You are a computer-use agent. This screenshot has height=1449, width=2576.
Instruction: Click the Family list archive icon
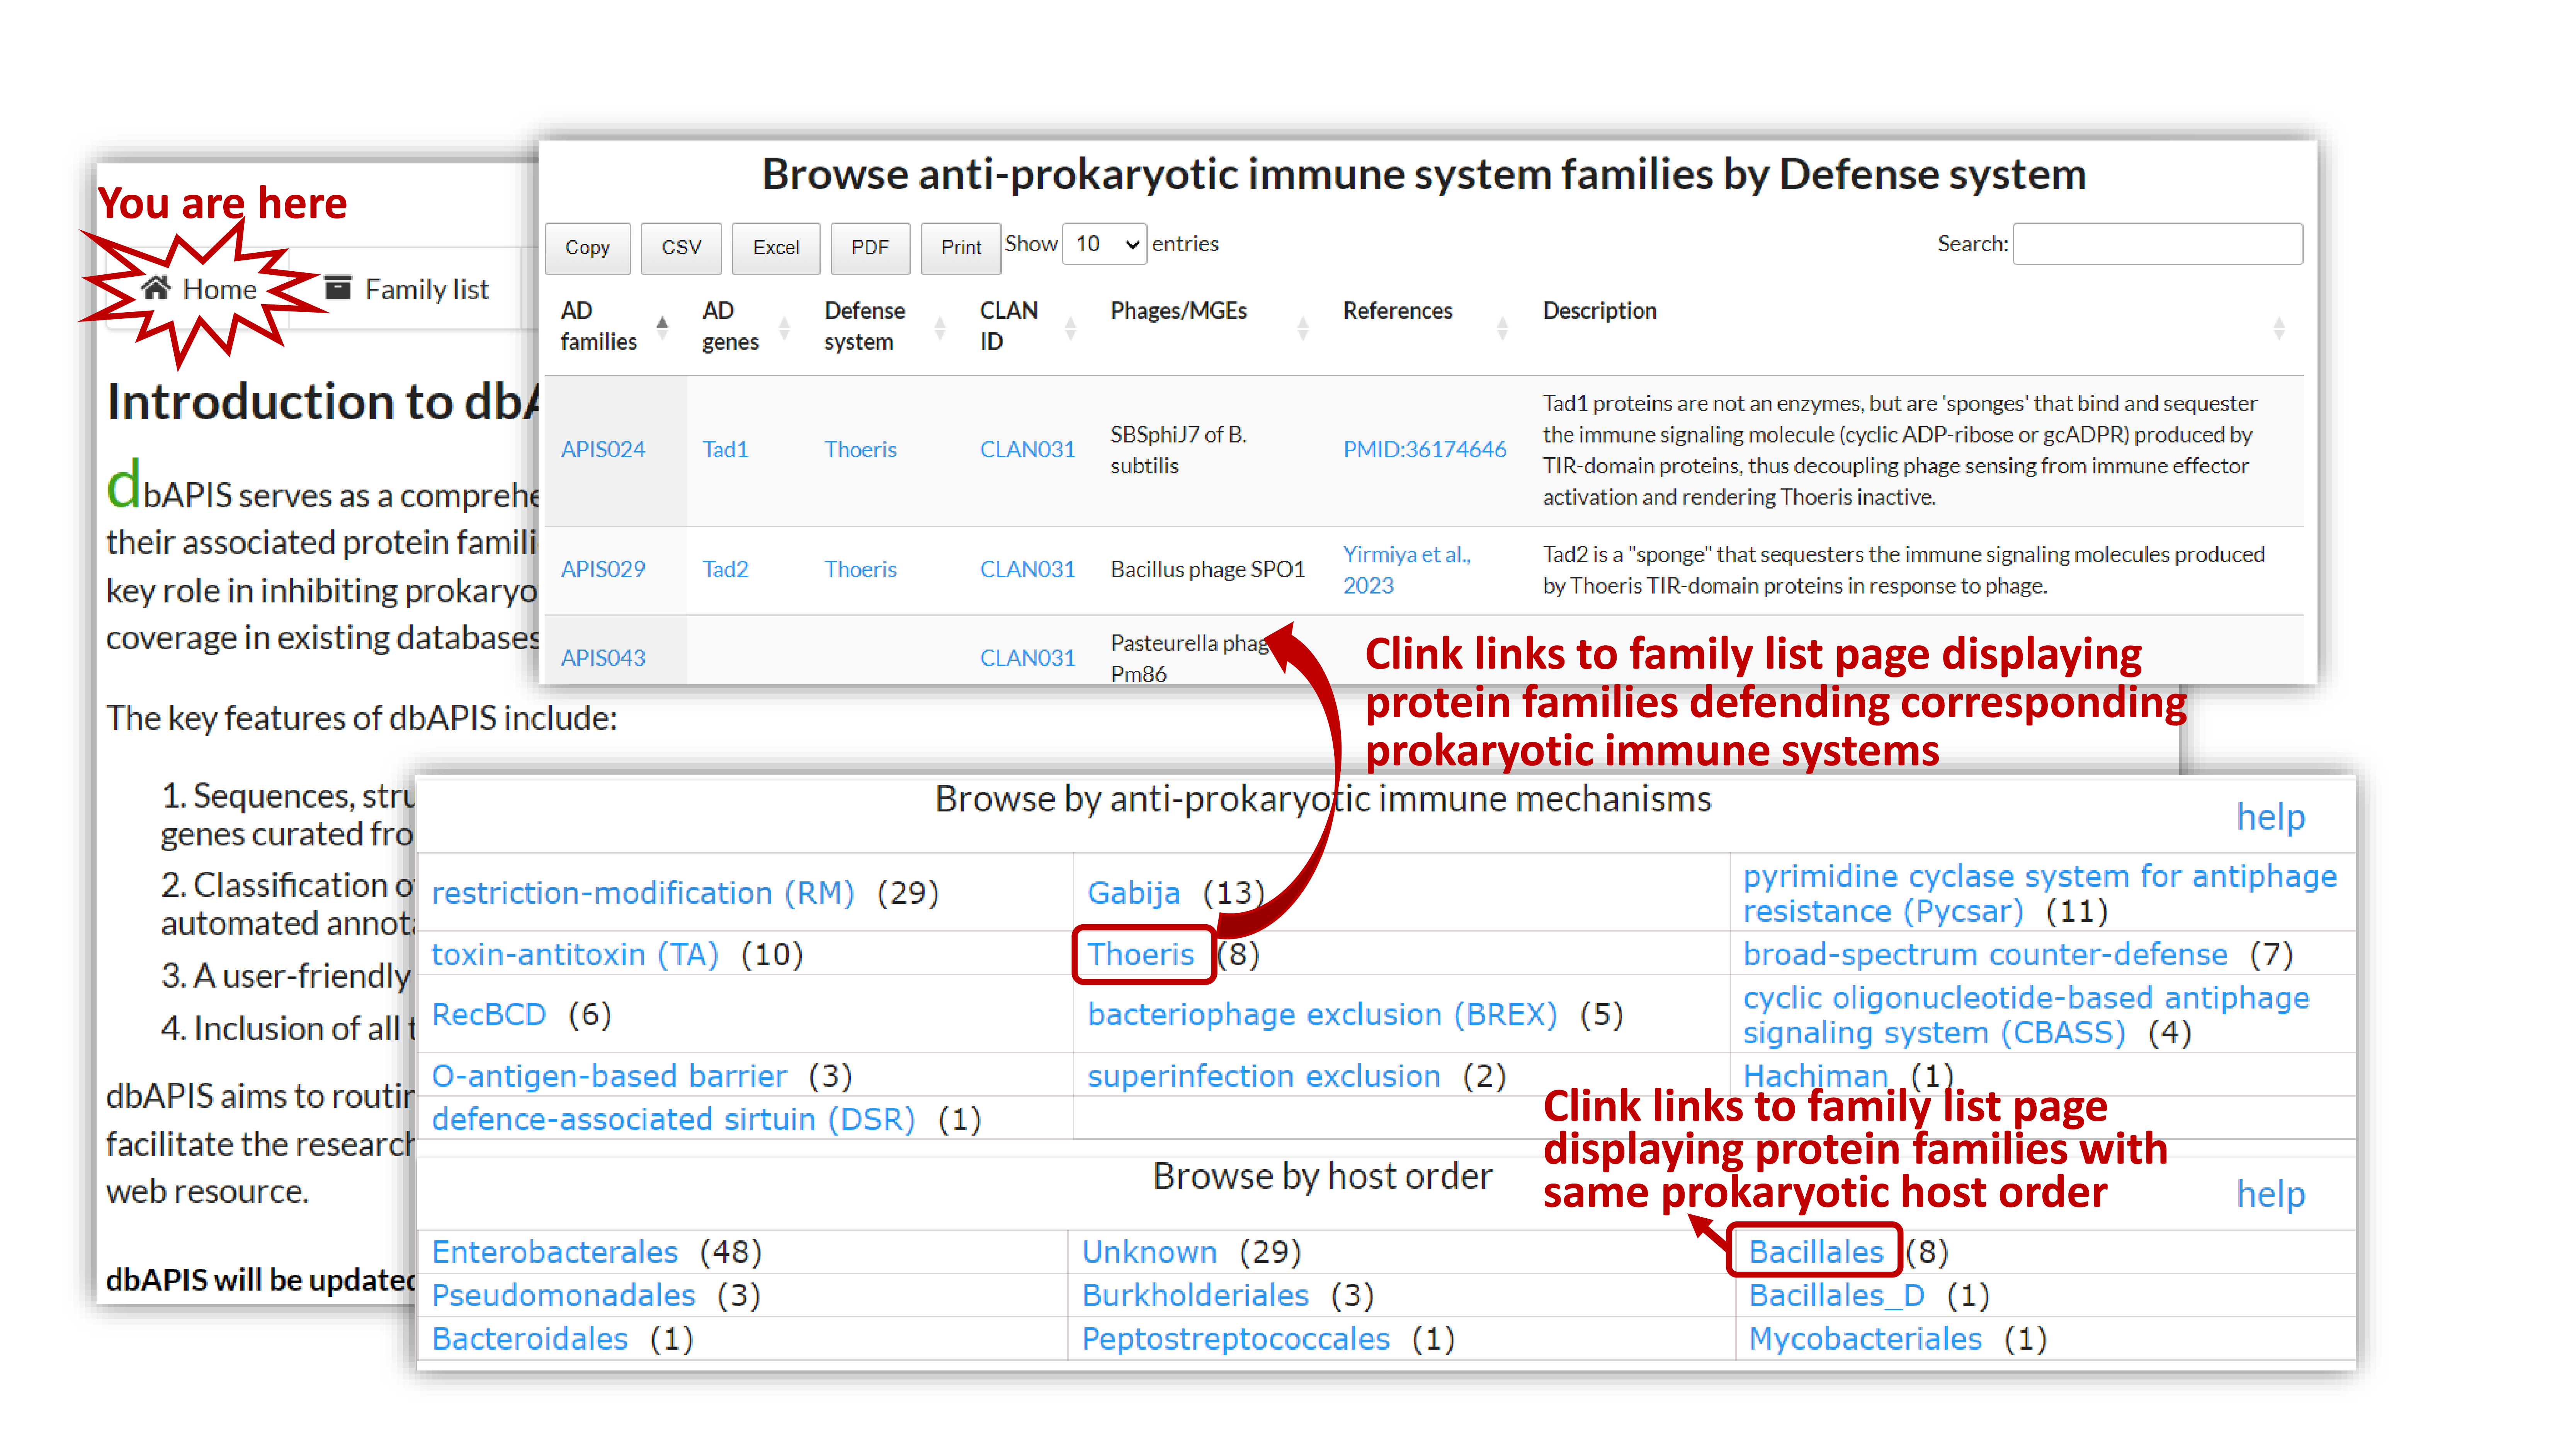point(338,288)
